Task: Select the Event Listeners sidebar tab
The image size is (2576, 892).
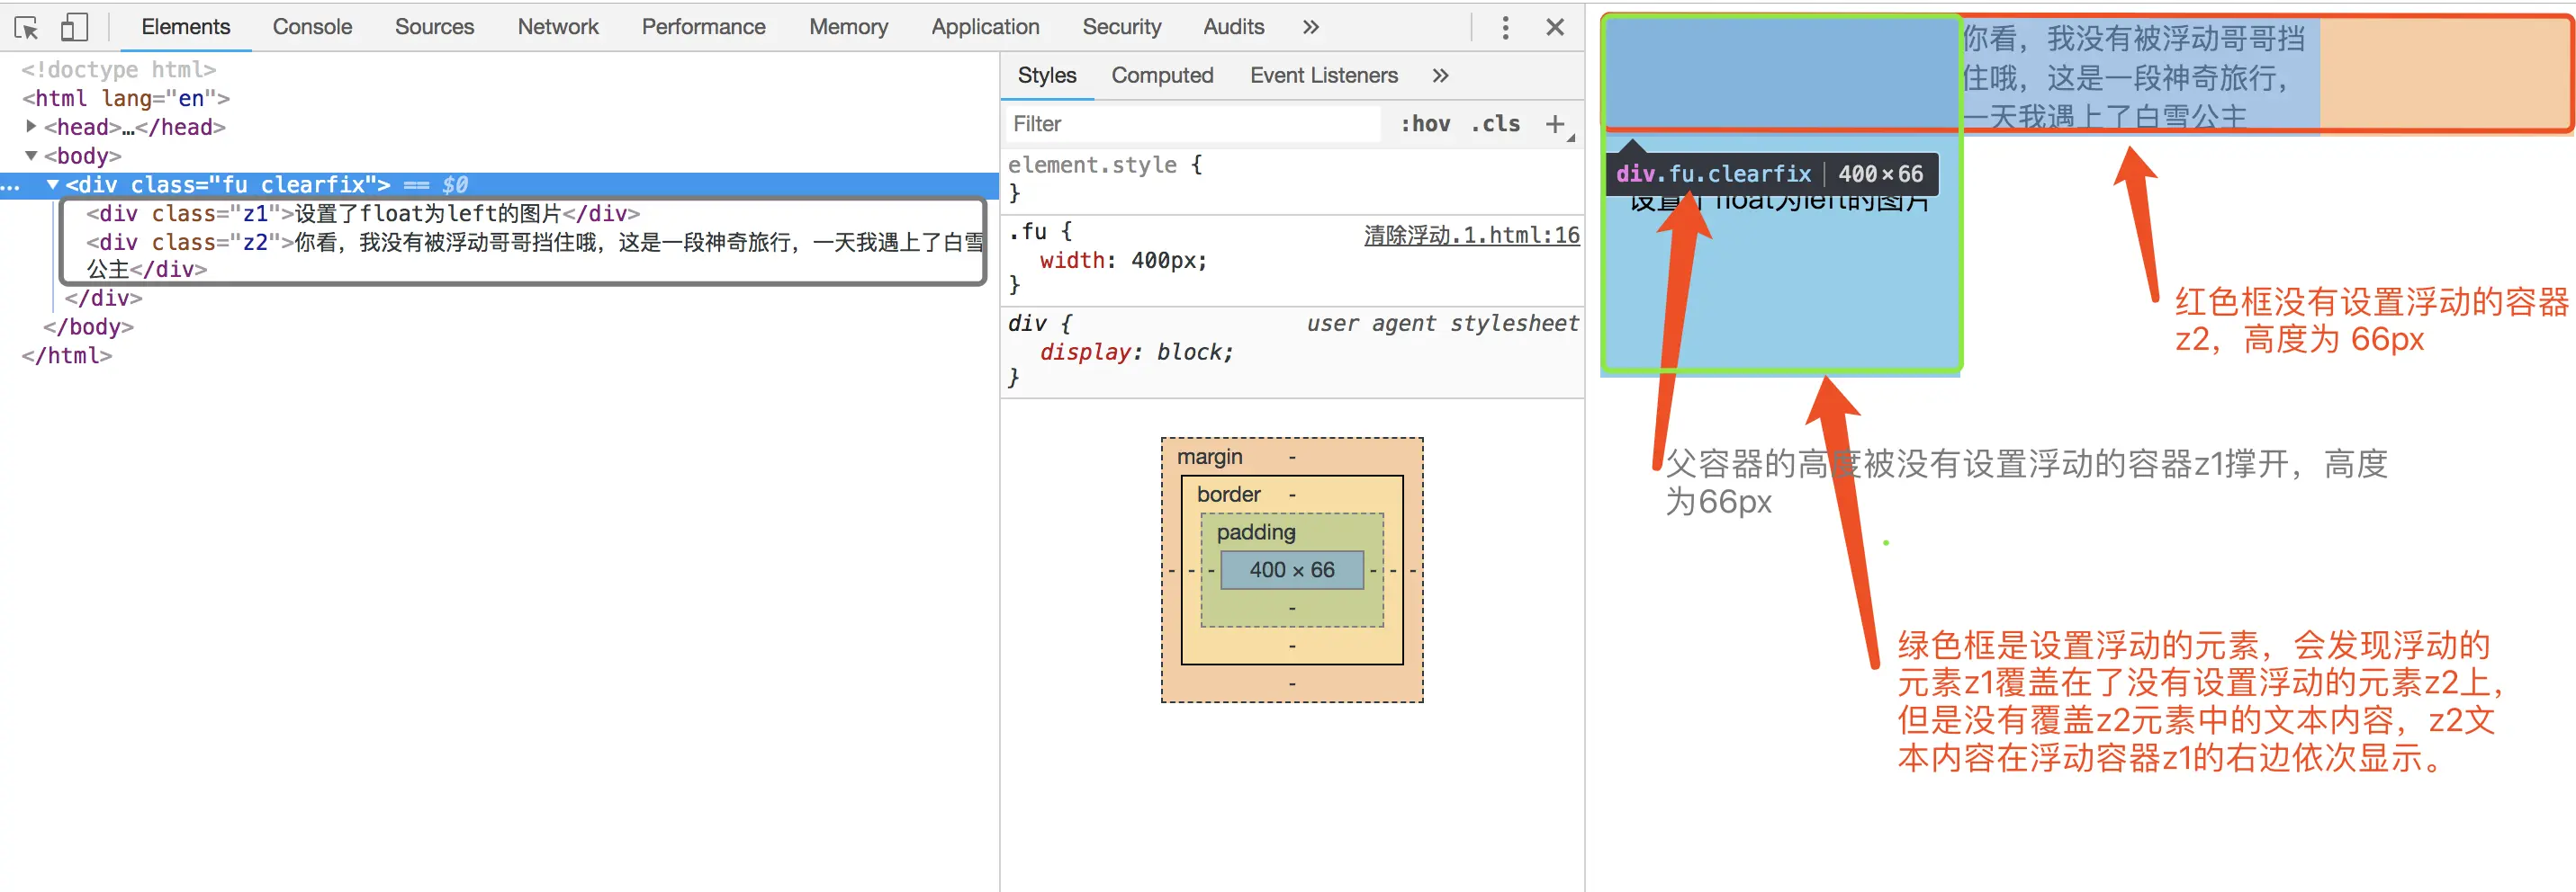Action: coord(1323,76)
